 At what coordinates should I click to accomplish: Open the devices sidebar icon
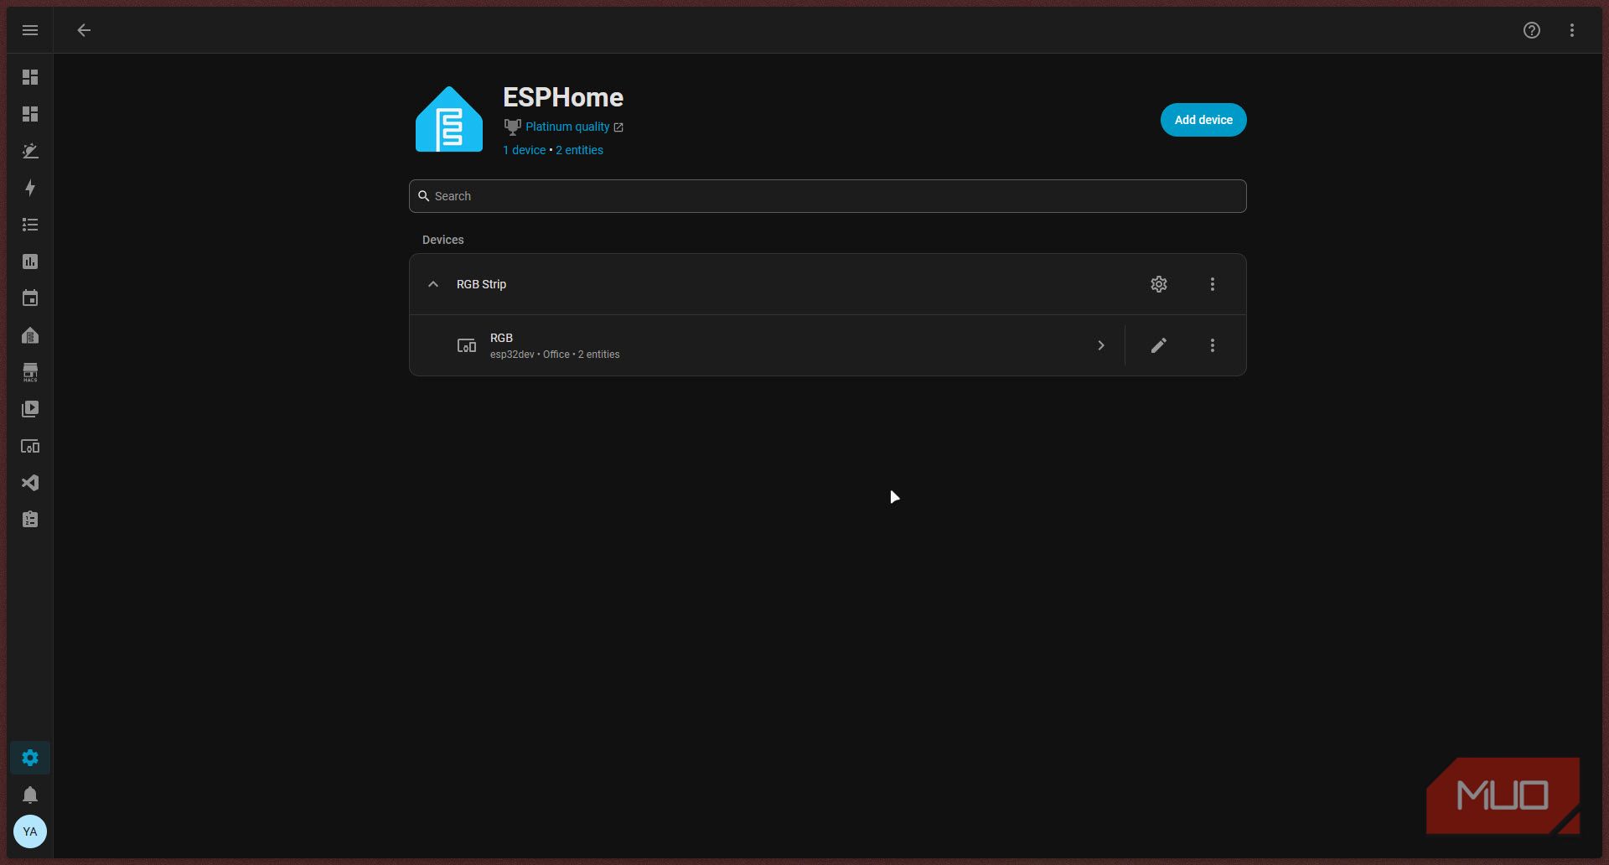click(30, 446)
